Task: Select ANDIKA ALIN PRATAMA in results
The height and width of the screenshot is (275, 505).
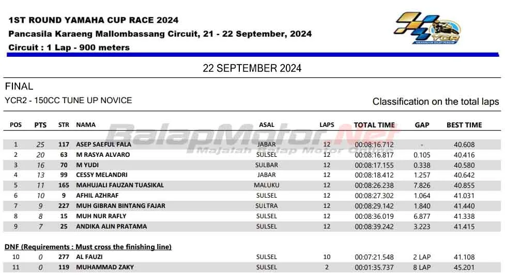Action: click(x=111, y=227)
